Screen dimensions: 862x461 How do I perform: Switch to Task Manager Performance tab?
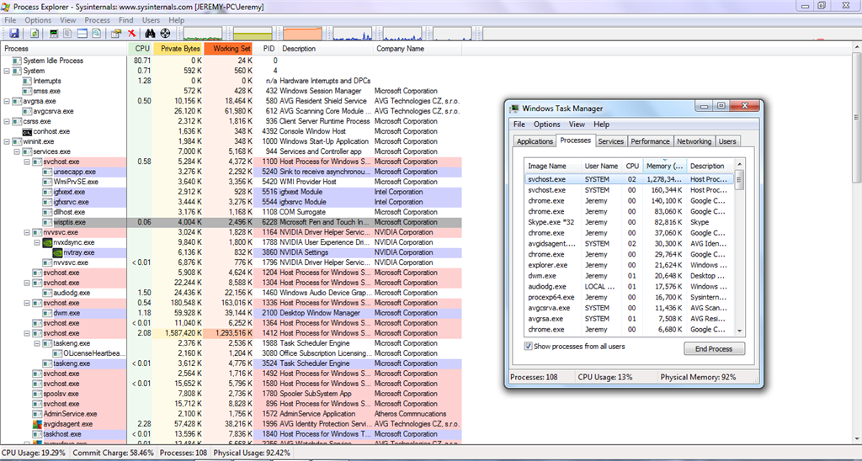click(650, 141)
